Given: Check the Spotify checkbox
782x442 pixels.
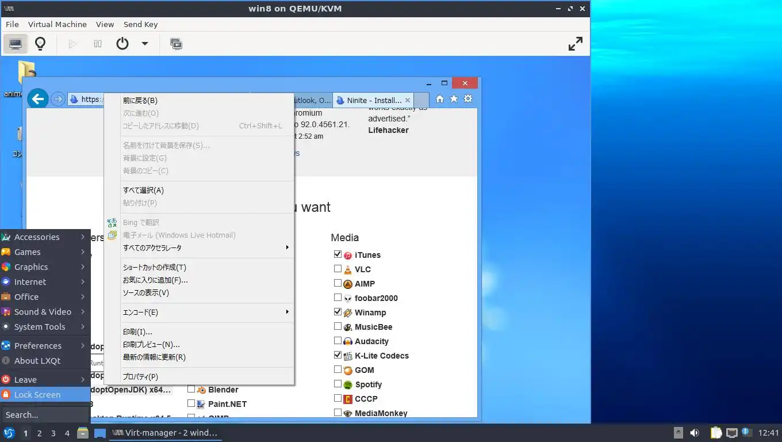Looking at the screenshot, I should 338,383.
